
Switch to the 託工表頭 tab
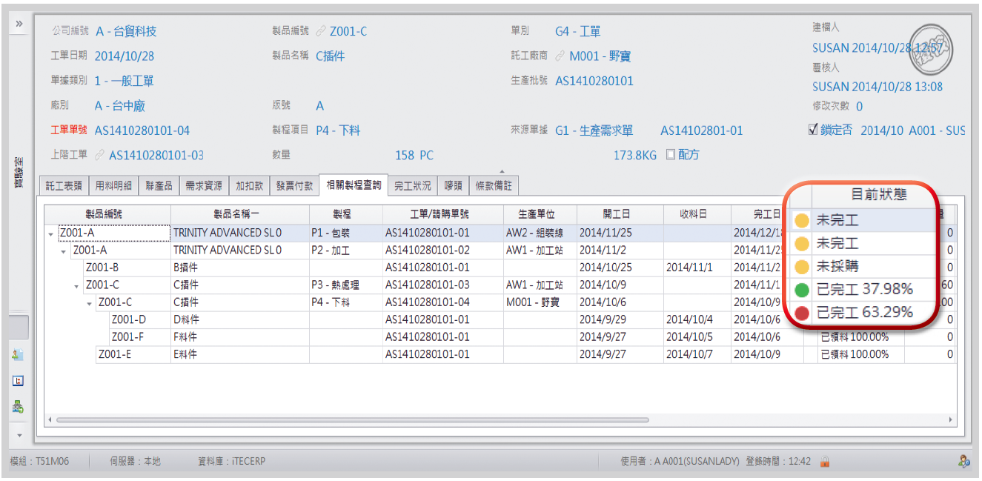[x=64, y=185]
